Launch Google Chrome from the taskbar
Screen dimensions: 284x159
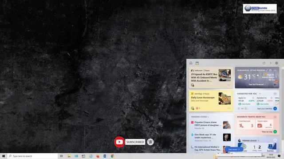tap(112, 156)
